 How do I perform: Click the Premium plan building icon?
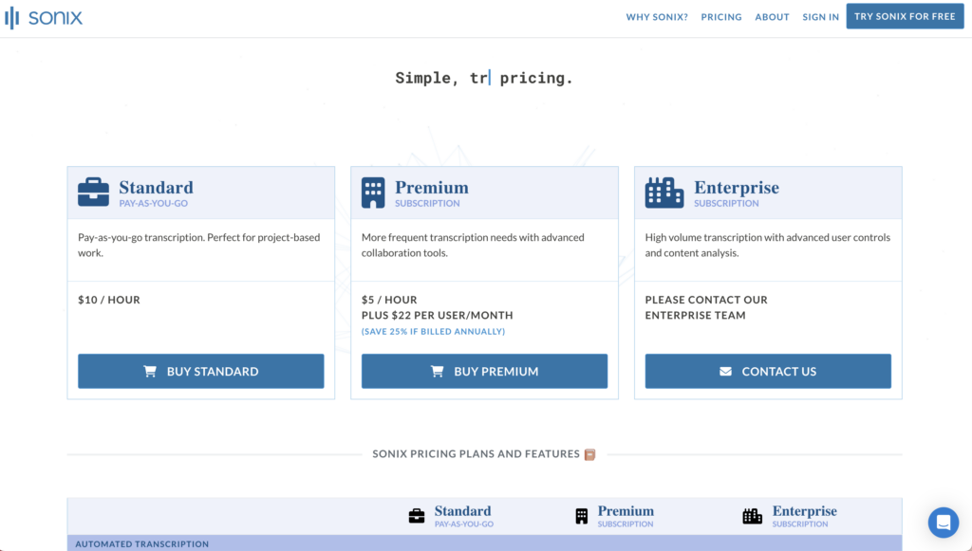coord(373,193)
